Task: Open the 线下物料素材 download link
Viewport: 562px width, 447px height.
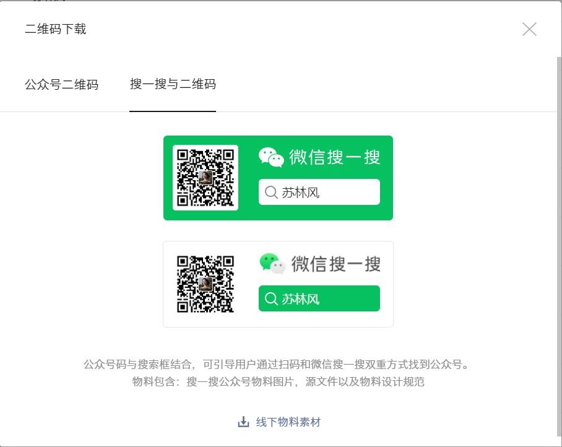Action: (288, 422)
